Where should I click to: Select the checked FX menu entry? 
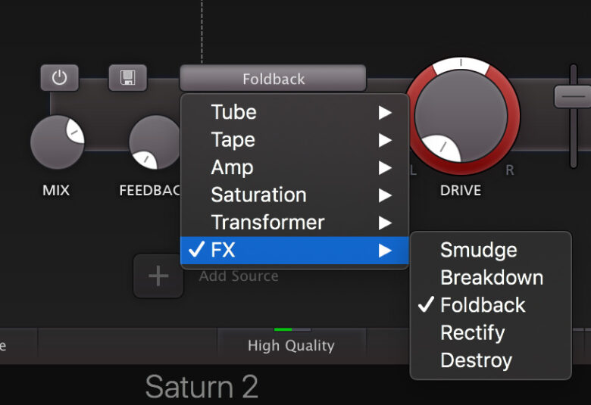(x=295, y=250)
